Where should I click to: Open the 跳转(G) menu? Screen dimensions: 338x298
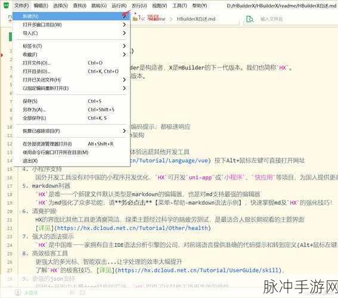click(99, 6)
